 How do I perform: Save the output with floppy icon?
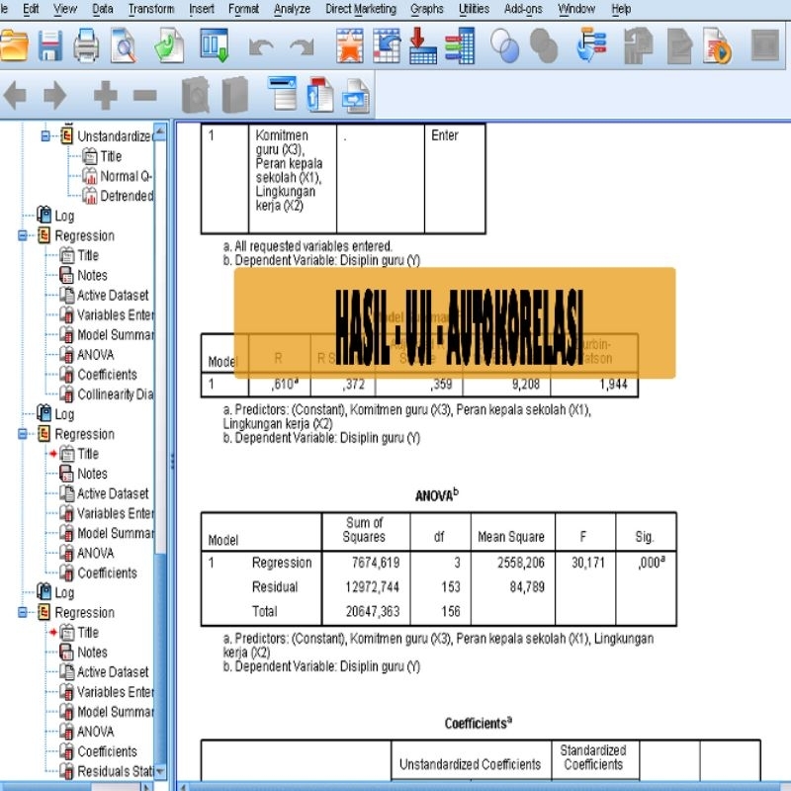(50, 45)
